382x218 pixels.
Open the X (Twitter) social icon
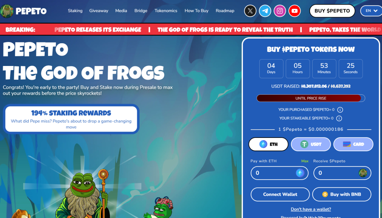tap(250, 11)
